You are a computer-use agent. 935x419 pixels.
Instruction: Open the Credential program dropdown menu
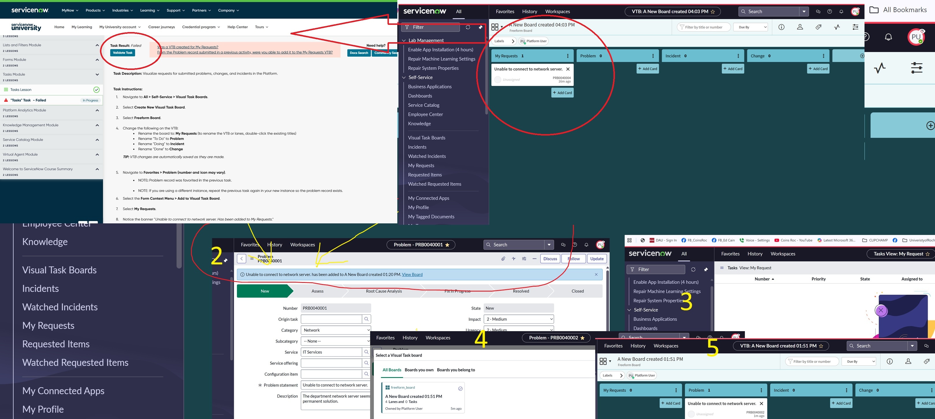201,27
